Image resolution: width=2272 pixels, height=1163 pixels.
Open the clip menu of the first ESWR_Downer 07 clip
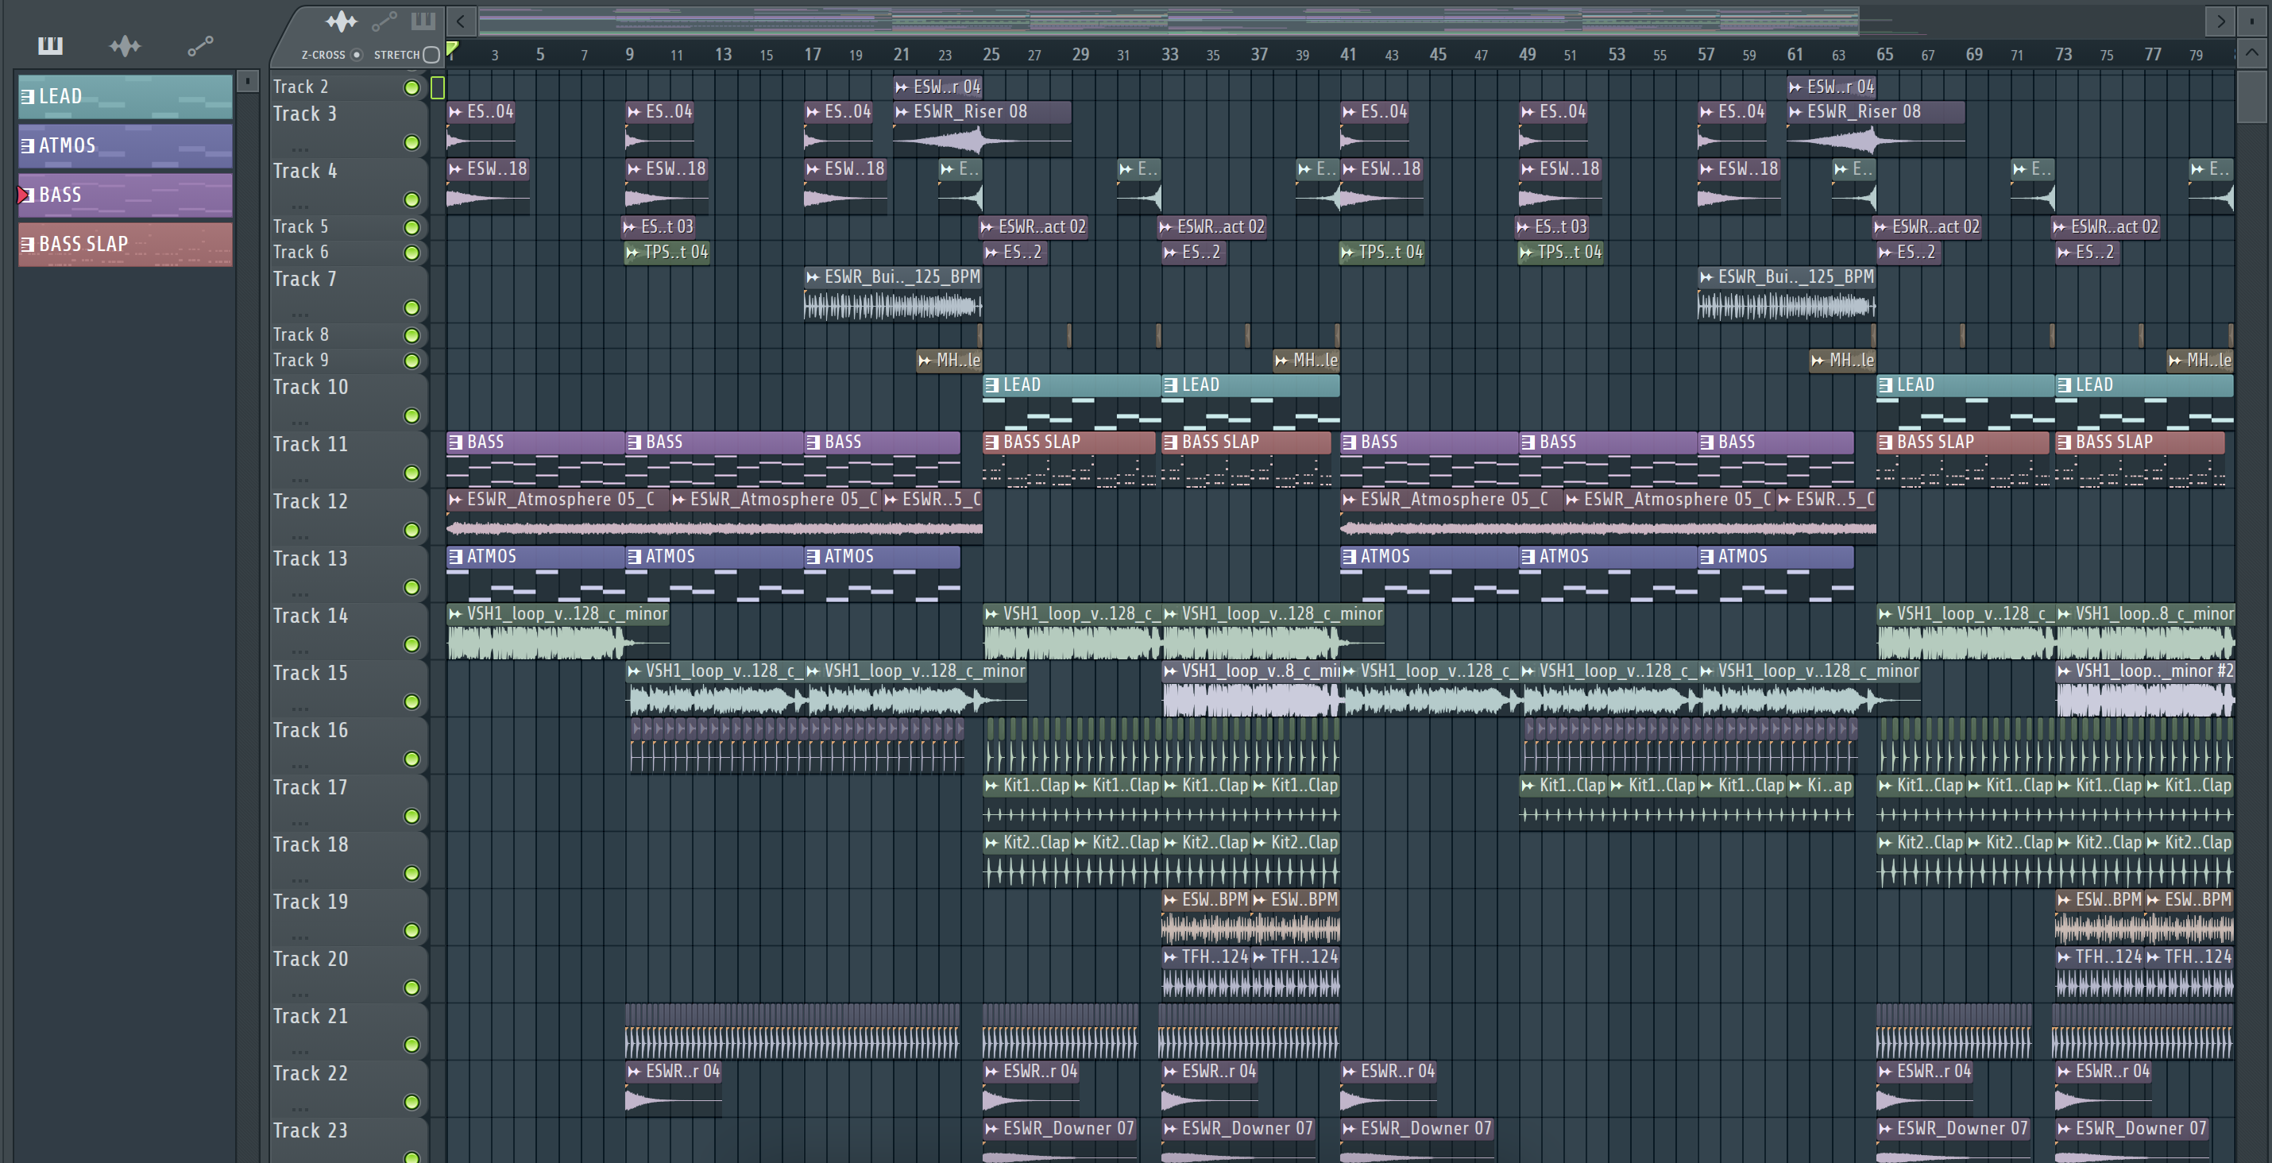(x=991, y=1129)
